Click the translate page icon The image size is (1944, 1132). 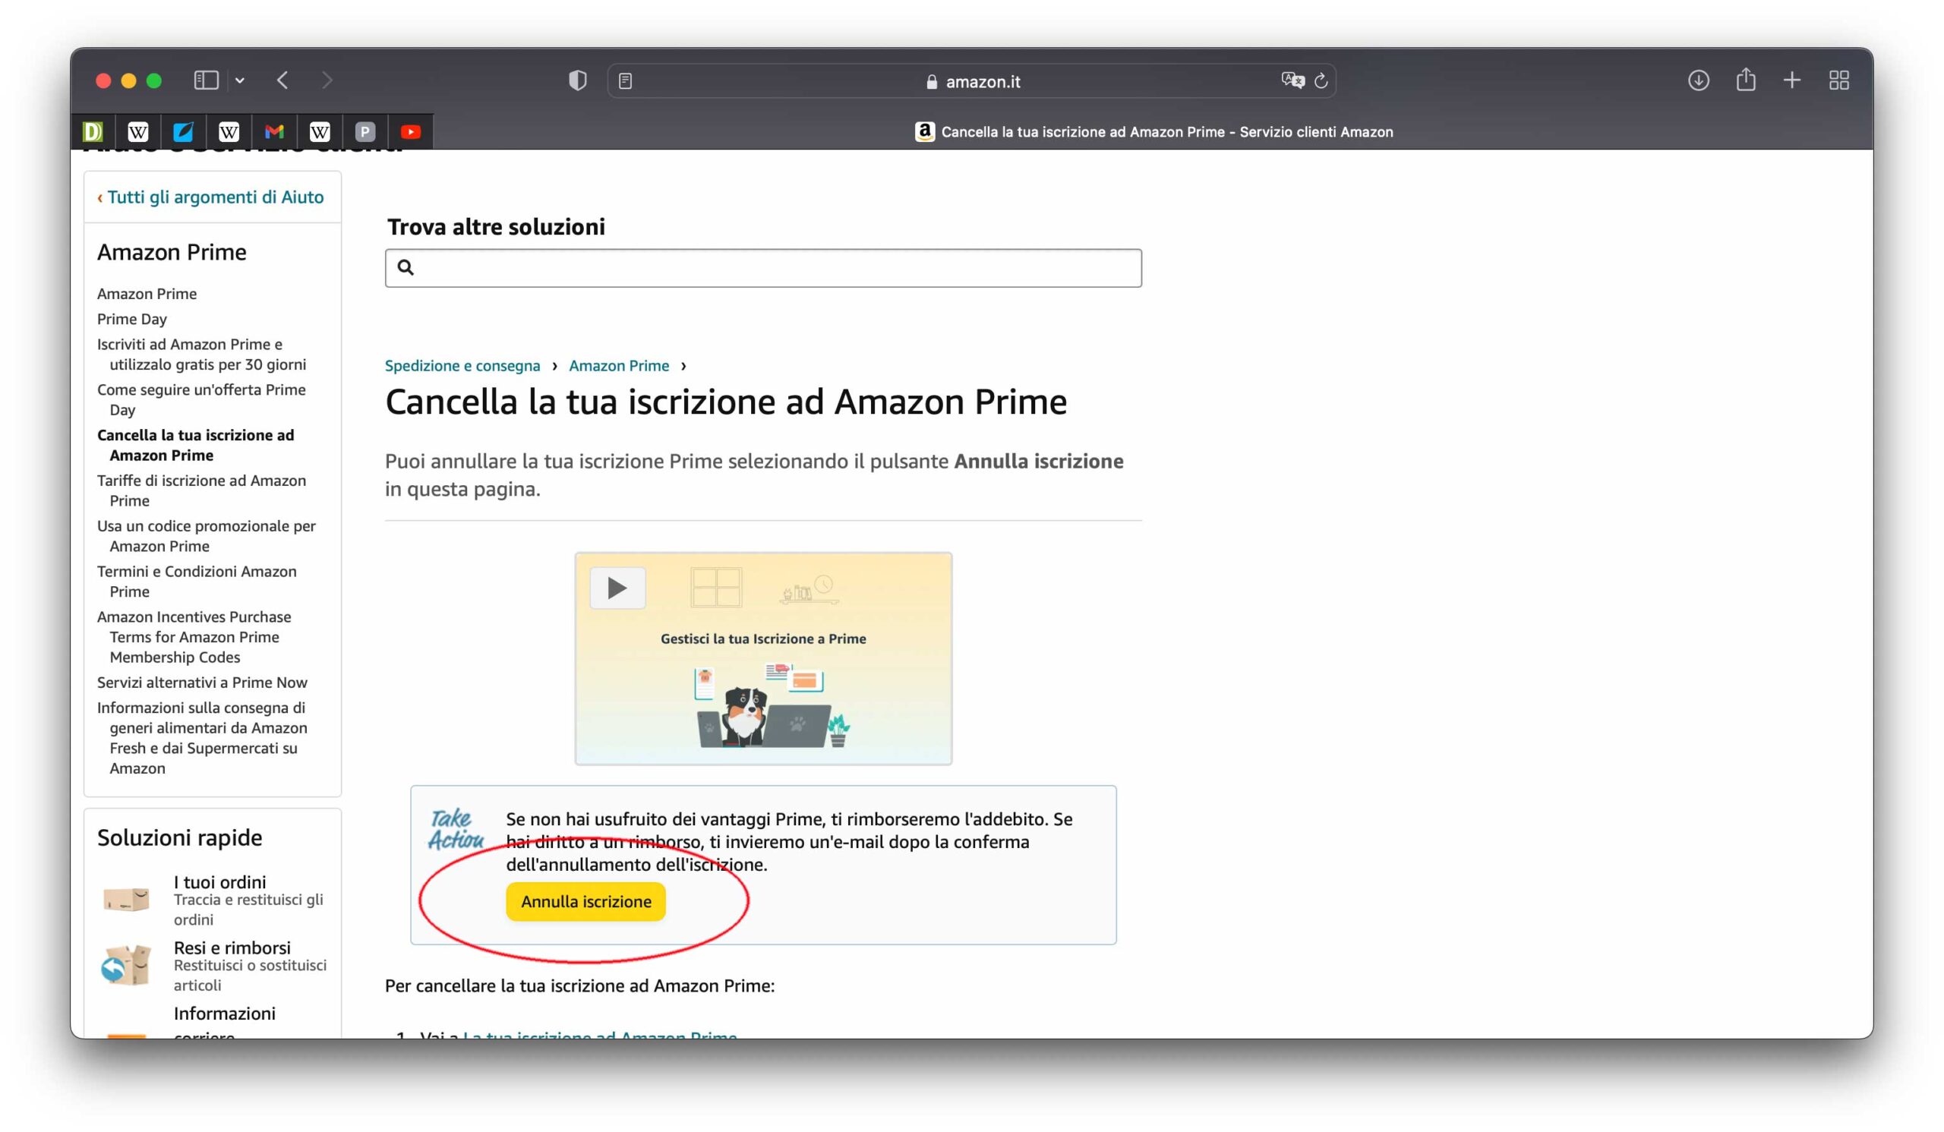[x=1293, y=80]
